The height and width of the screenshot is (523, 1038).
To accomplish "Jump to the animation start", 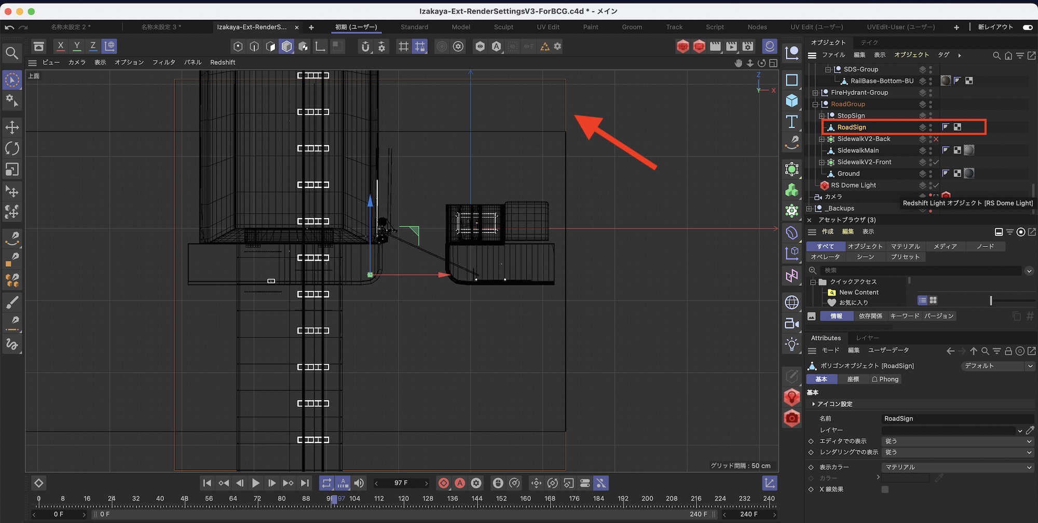I will coord(207,483).
